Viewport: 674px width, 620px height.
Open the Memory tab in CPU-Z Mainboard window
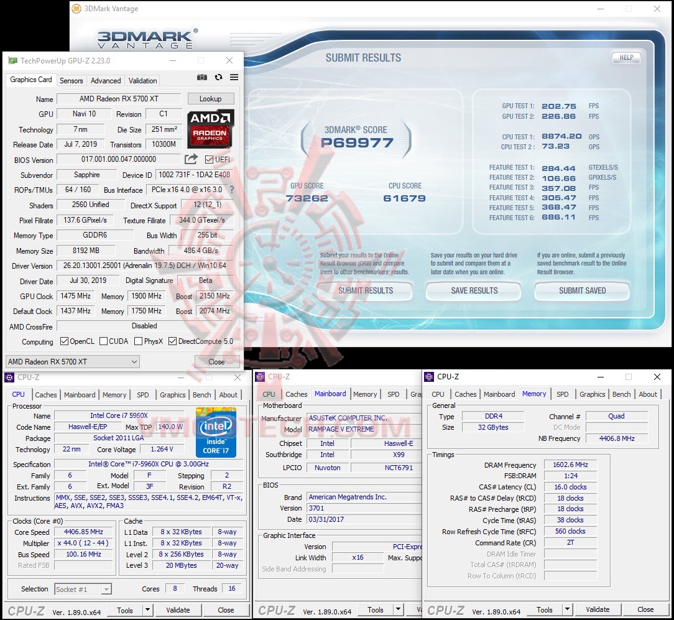pos(365,394)
